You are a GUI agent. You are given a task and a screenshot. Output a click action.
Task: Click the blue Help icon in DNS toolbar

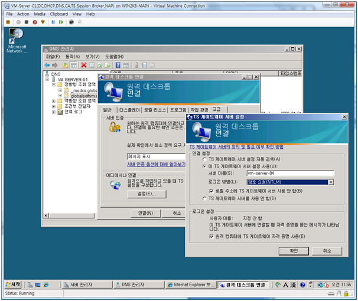click(x=118, y=65)
